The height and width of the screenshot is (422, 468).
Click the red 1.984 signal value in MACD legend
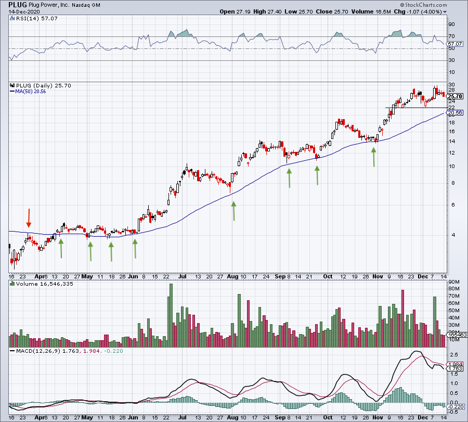91,351
